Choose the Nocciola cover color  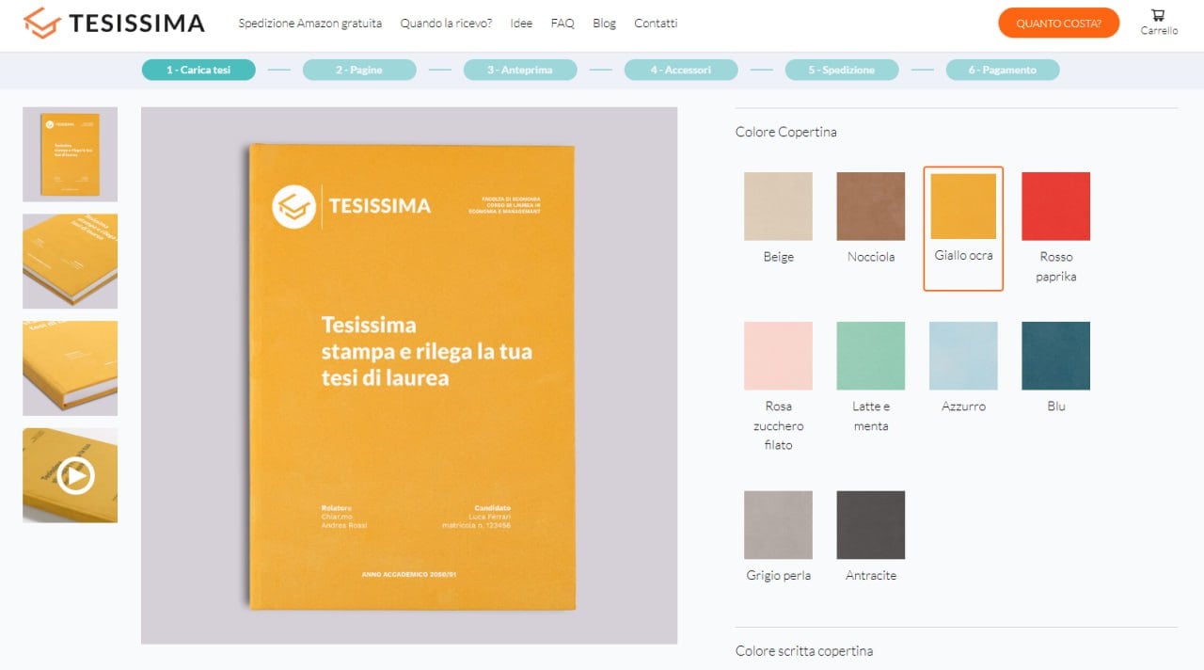tap(871, 206)
